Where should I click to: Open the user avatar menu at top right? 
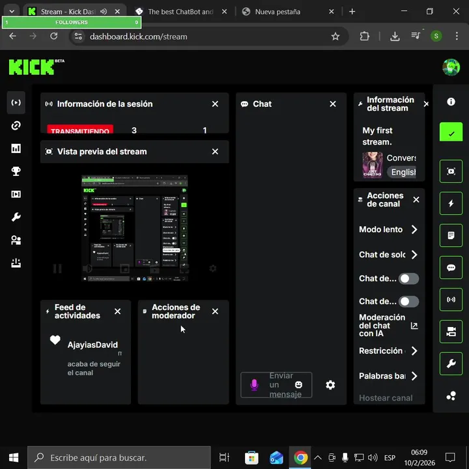451,67
